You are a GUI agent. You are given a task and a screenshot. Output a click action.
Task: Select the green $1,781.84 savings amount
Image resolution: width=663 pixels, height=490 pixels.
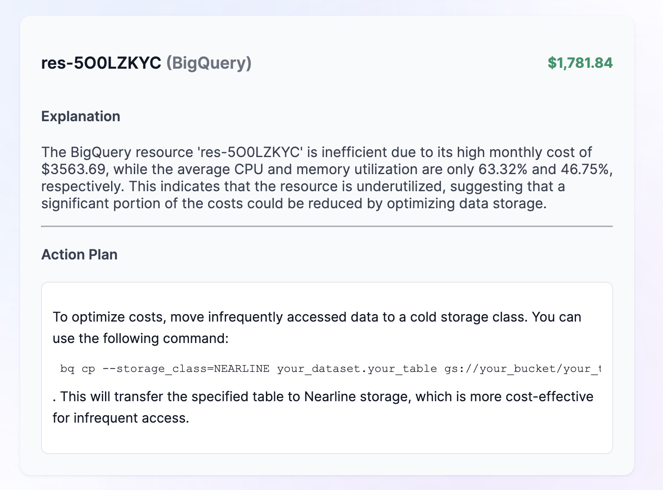coord(580,63)
